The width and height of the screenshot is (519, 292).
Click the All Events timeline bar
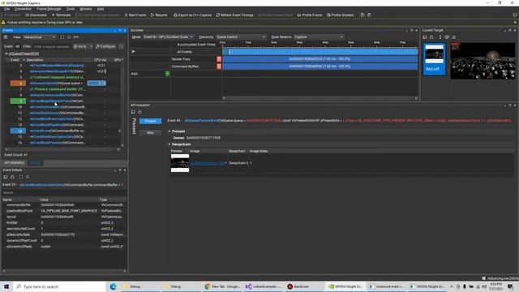(320, 52)
